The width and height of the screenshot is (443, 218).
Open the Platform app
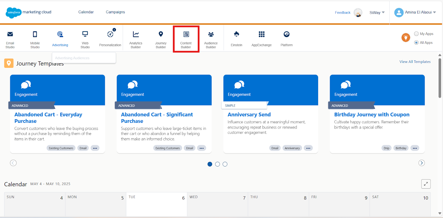[x=287, y=39]
